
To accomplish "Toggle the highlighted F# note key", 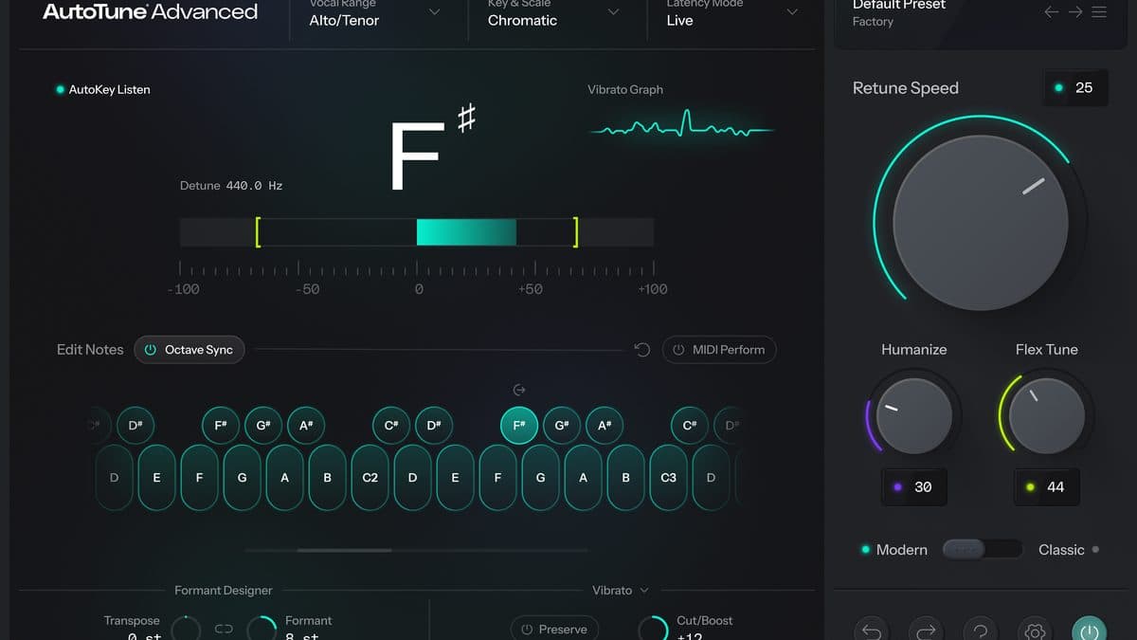I will pyautogui.click(x=519, y=426).
